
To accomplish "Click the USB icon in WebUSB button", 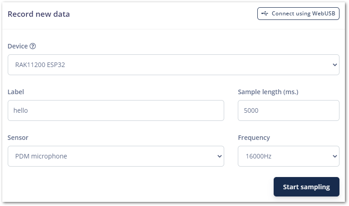I will click(x=265, y=14).
